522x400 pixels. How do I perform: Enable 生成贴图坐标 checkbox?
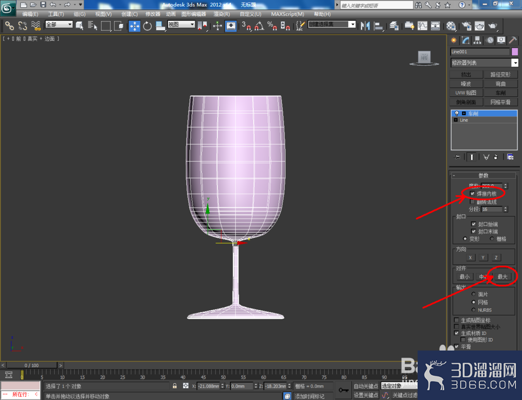coord(456,320)
